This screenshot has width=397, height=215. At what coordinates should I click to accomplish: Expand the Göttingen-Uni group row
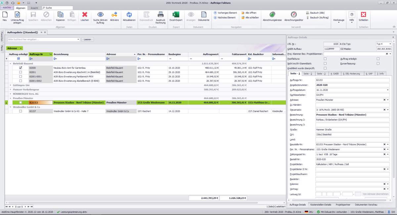click(x=10, y=85)
